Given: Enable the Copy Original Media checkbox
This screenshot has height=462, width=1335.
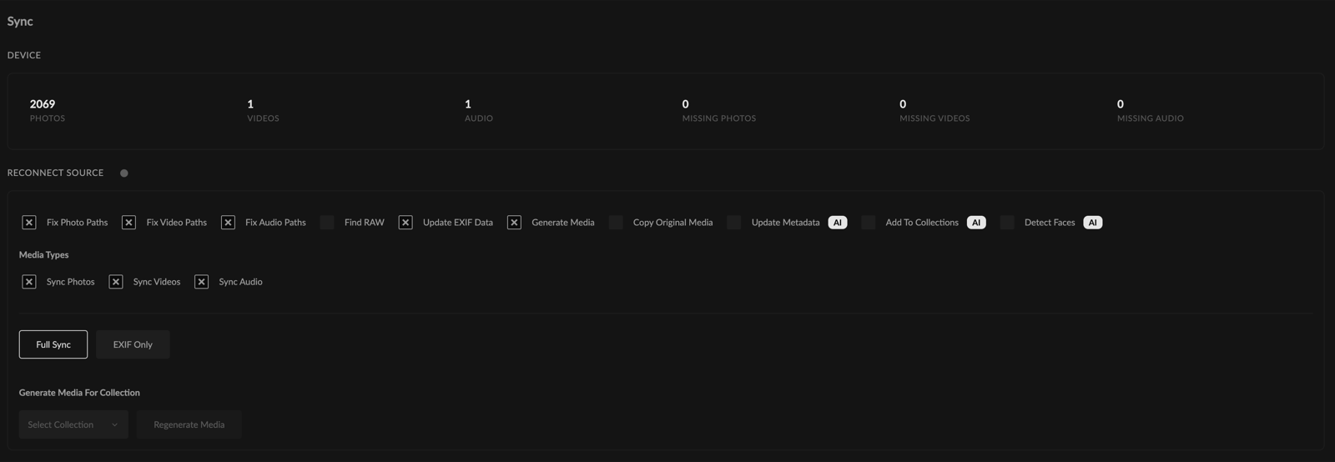Looking at the screenshot, I should [x=616, y=223].
